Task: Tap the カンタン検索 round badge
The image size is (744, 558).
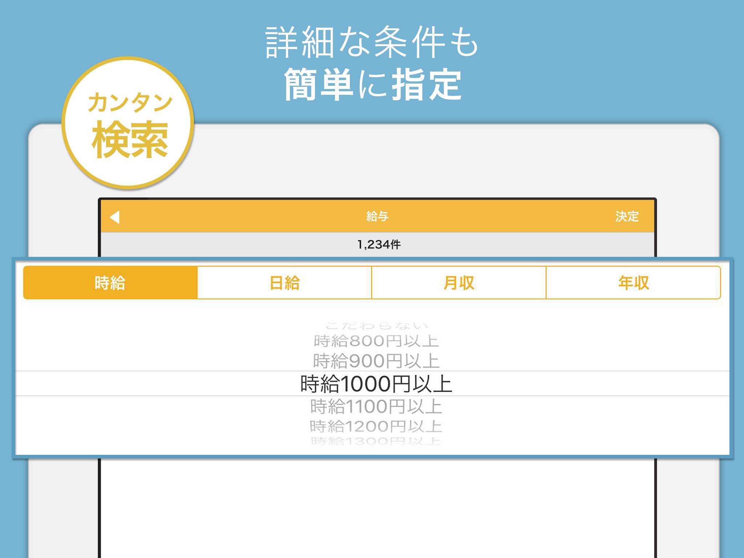Action: 128,123
